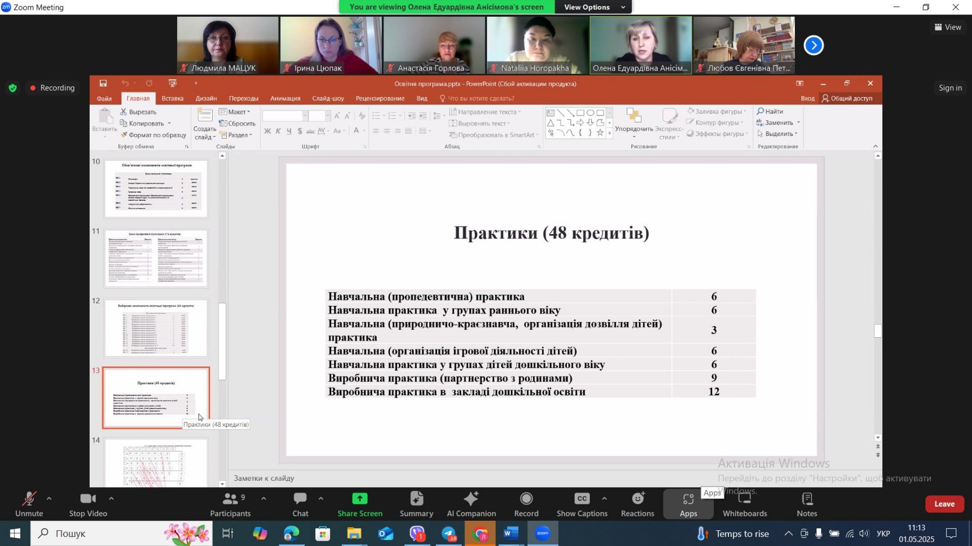
Task: Stop Video in Zoom toolbar
Action: [88, 504]
